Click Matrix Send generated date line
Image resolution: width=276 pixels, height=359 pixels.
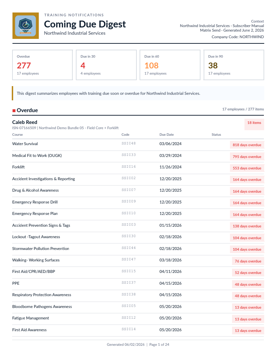pos(232,30)
